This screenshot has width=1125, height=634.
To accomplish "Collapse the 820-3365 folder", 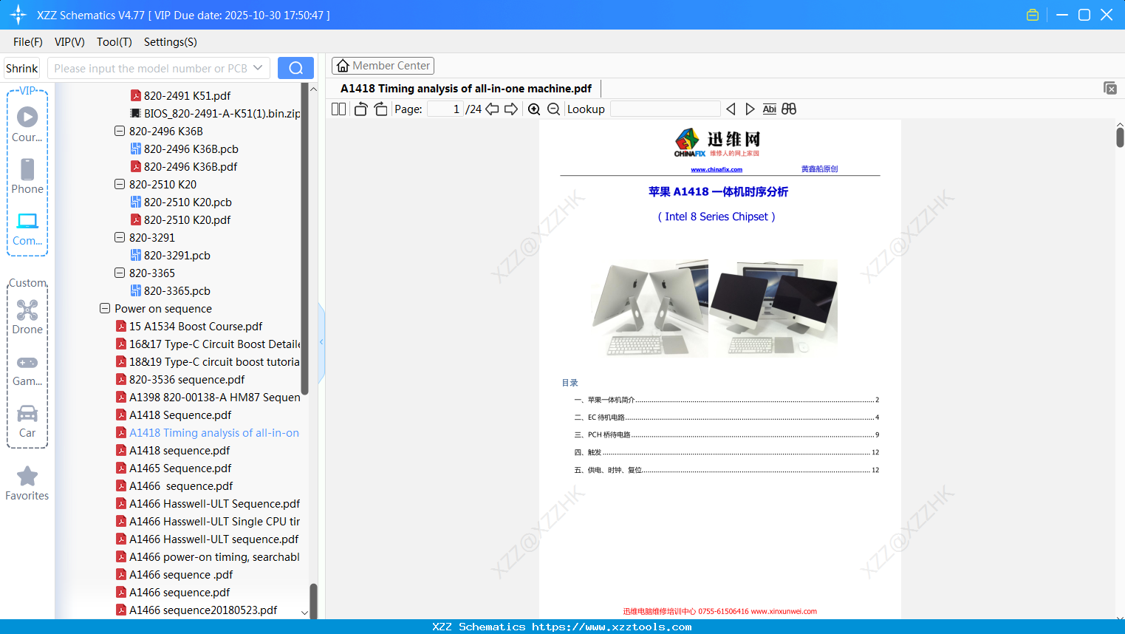I will coord(120,273).
